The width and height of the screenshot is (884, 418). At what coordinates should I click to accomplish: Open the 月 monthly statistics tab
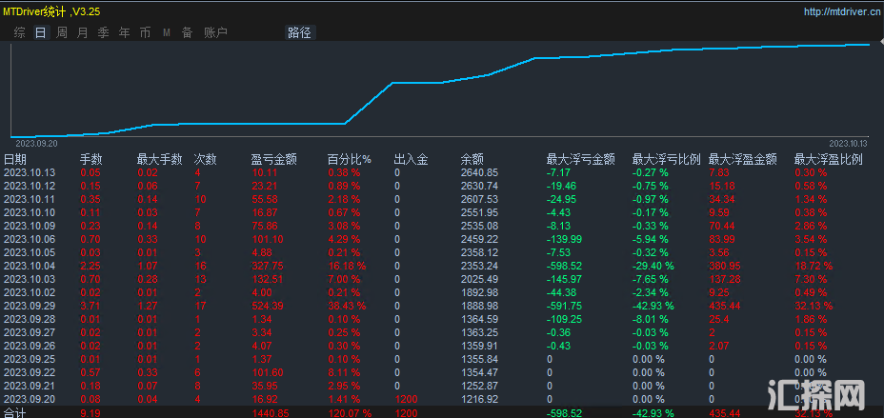coord(83,32)
